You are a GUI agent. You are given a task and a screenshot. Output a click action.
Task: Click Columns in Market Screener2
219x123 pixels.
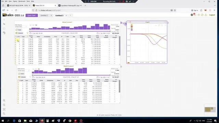[22, 77]
